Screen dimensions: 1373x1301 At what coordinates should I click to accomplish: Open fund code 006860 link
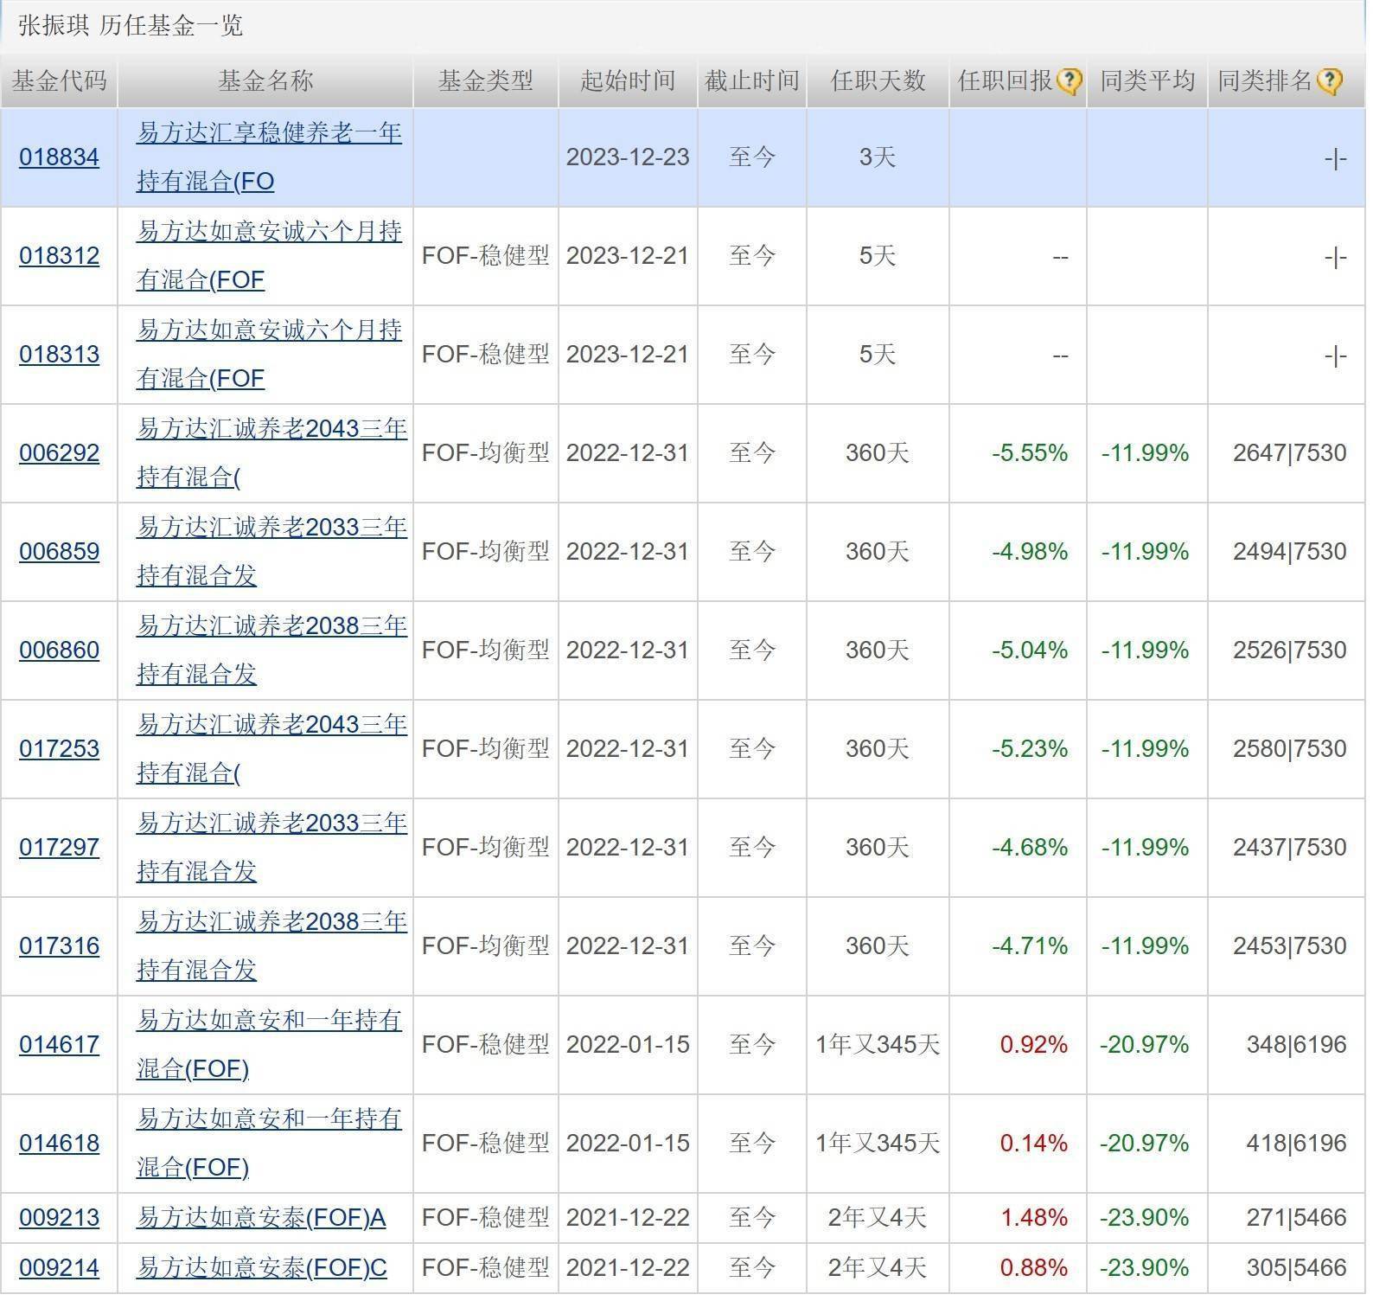point(59,650)
